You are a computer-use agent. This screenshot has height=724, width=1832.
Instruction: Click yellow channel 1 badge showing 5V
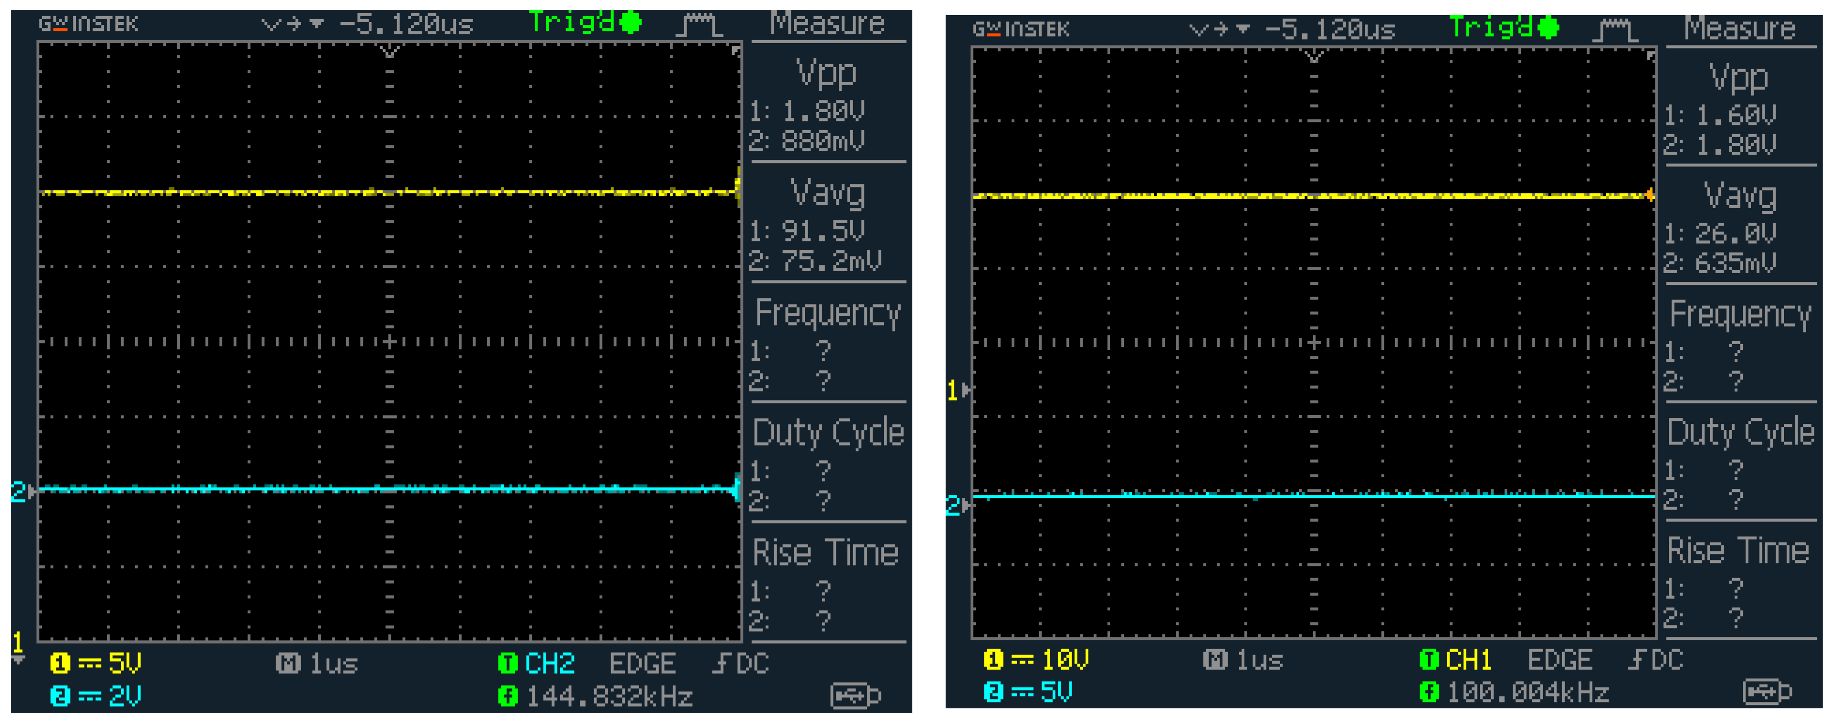[x=60, y=663]
